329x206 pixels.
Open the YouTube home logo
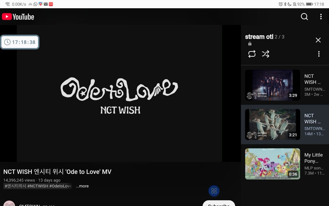[x=18, y=17]
